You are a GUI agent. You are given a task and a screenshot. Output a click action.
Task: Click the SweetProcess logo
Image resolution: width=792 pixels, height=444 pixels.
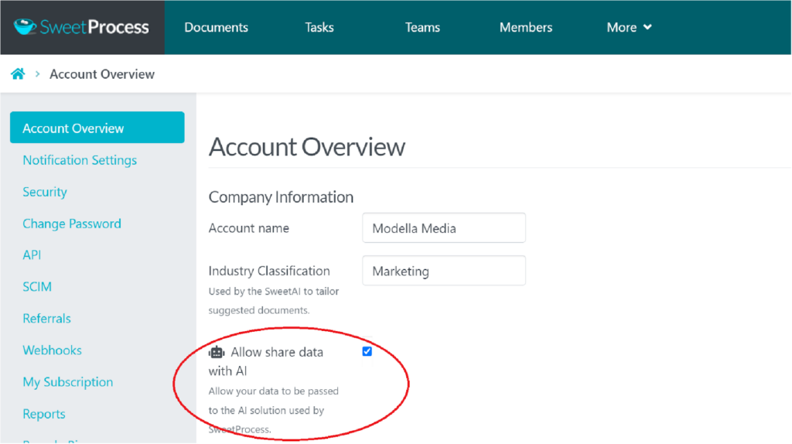coord(81,27)
